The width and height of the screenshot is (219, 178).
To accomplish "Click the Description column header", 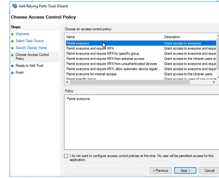I will 189,37.
